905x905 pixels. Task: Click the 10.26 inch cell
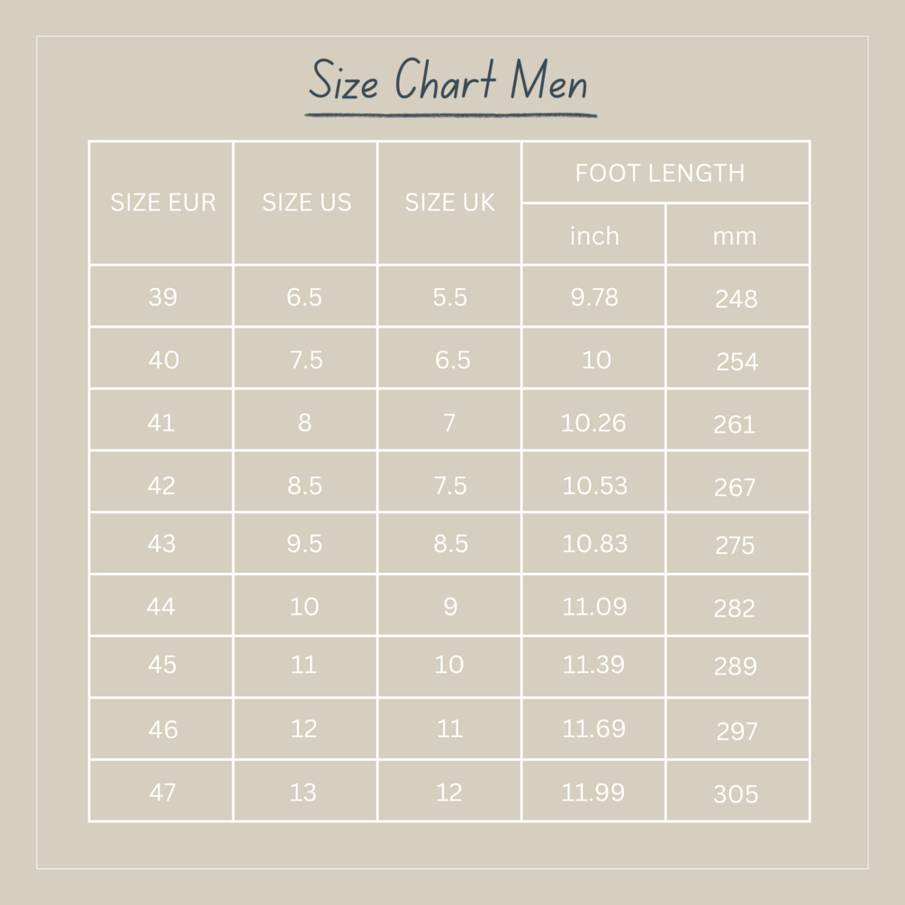tap(593, 422)
